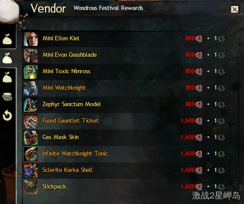244x204 pixels.
Task: Open the buyback arrow tab
Action: [7, 115]
